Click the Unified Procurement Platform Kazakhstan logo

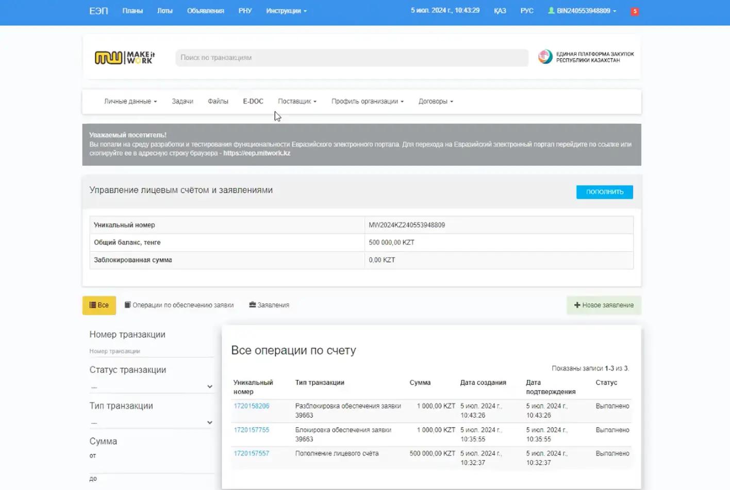tap(586, 57)
